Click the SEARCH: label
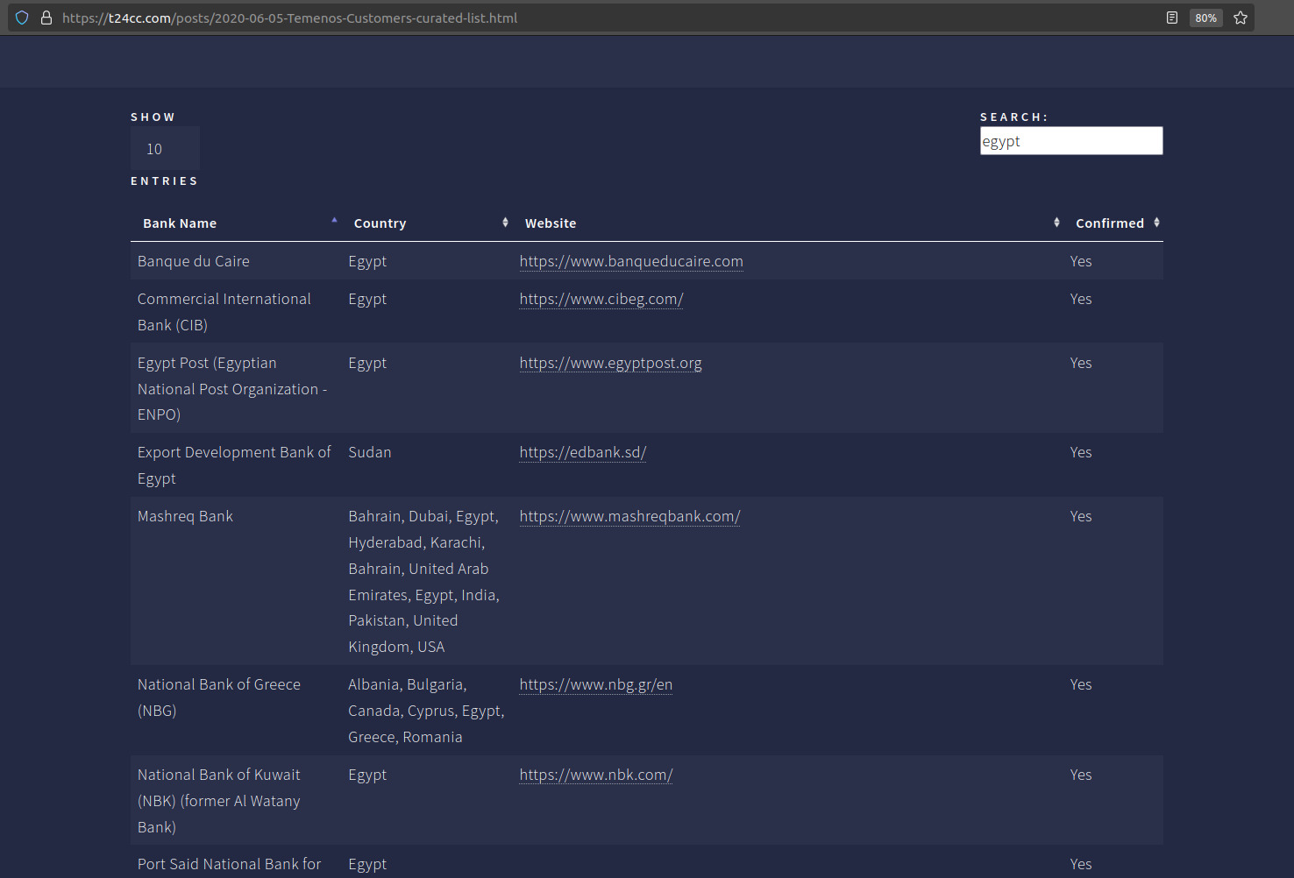Viewport: 1294px width, 878px height. 1013,117
